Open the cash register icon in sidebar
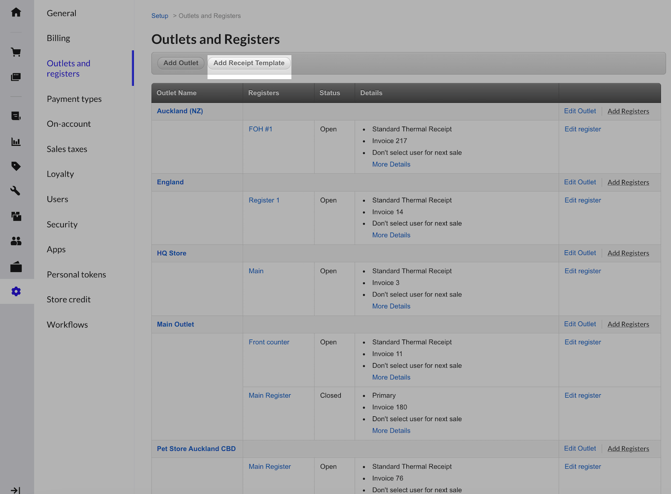Image resolution: width=671 pixels, height=494 pixels. (x=16, y=77)
